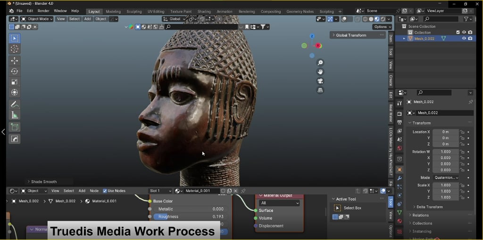Image resolution: width=483 pixels, height=240 pixels.
Task: Click the pan view hand gizmo
Action: click(320, 72)
